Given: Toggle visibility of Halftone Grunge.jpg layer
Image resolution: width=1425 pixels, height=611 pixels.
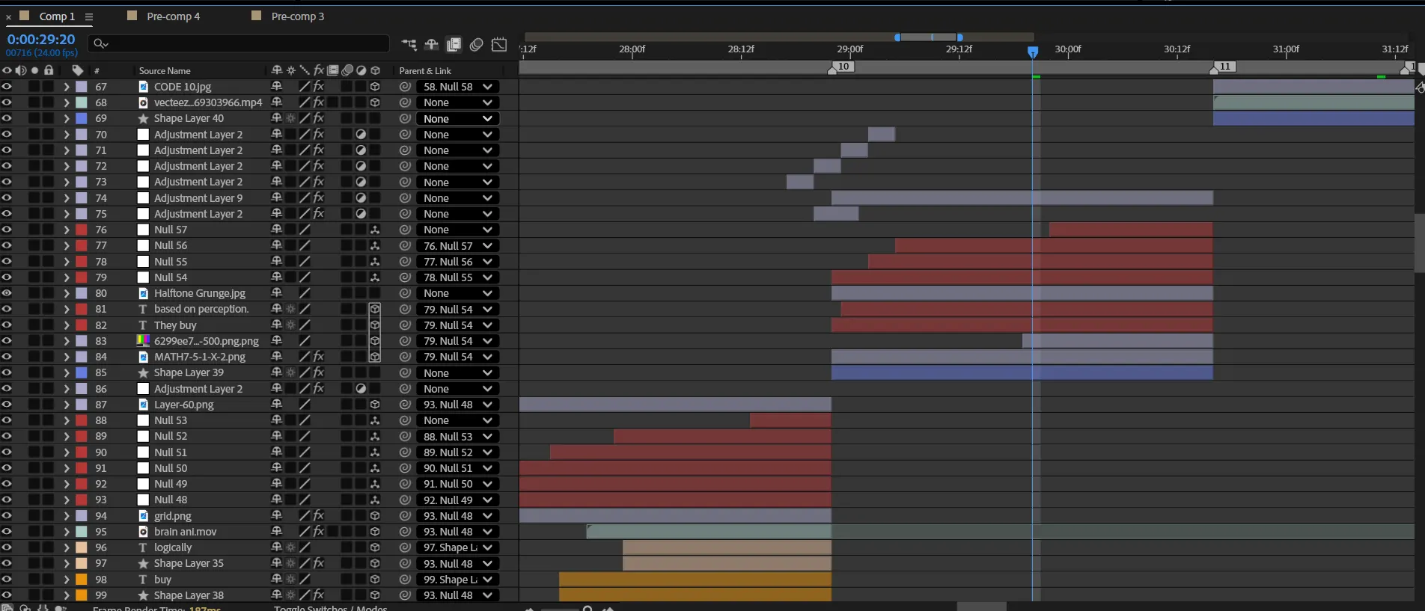Looking at the screenshot, I should [x=7, y=293].
